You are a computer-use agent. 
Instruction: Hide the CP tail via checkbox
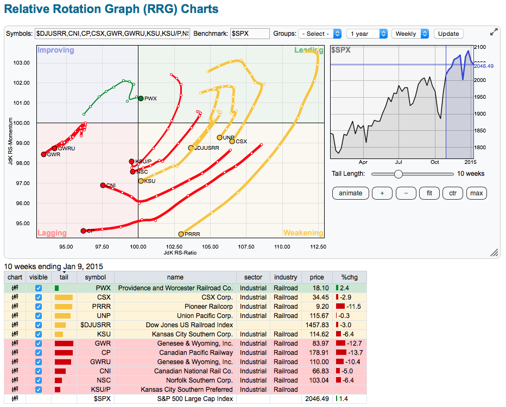(39, 353)
